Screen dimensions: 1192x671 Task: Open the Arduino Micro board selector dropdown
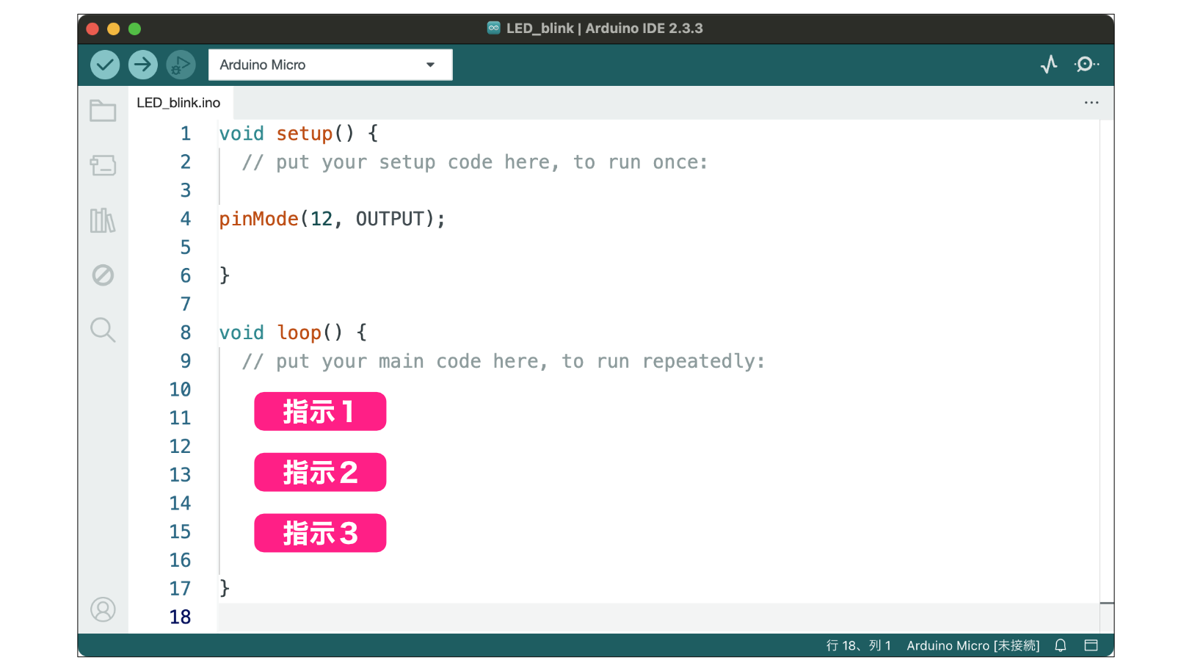(330, 65)
